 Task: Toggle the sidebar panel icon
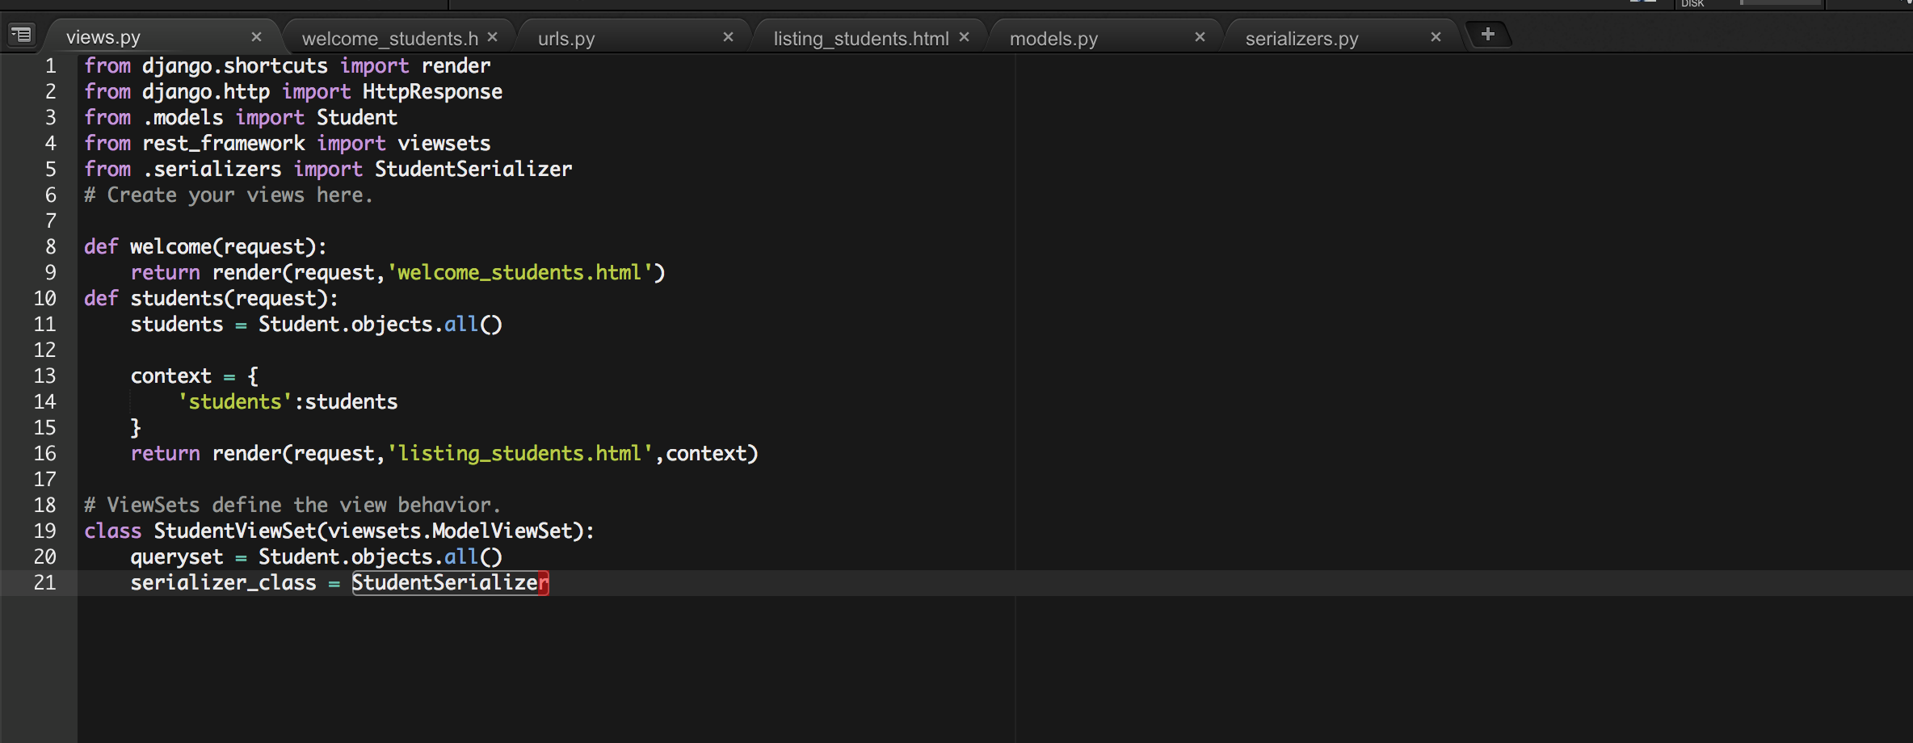click(x=21, y=35)
